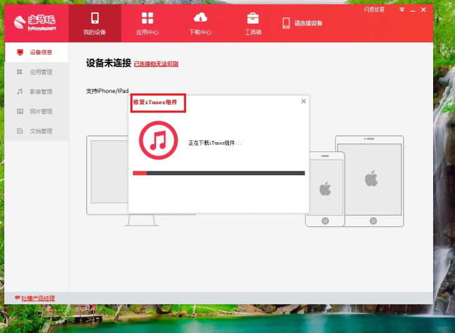
Task: Click the speech bubble feedback icon
Action: tap(17, 297)
